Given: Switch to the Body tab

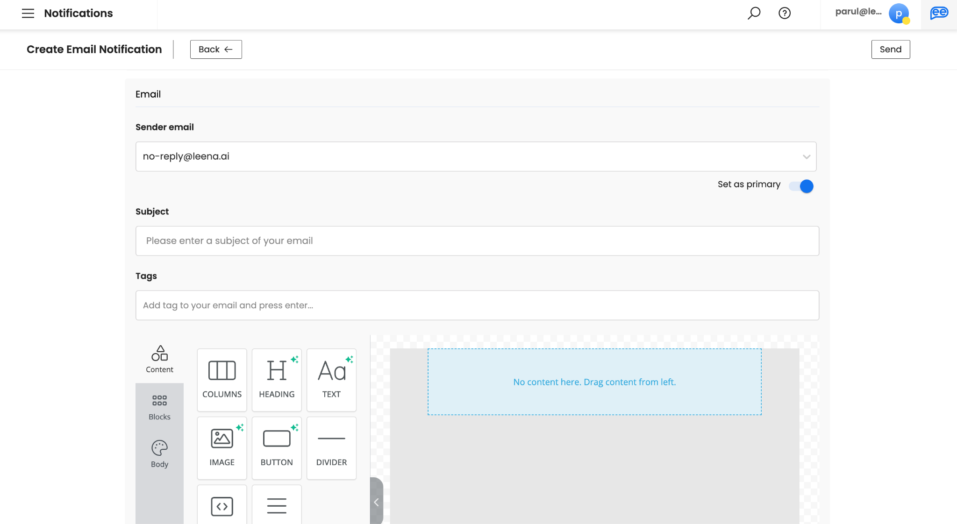Looking at the screenshot, I should [x=159, y=454].
